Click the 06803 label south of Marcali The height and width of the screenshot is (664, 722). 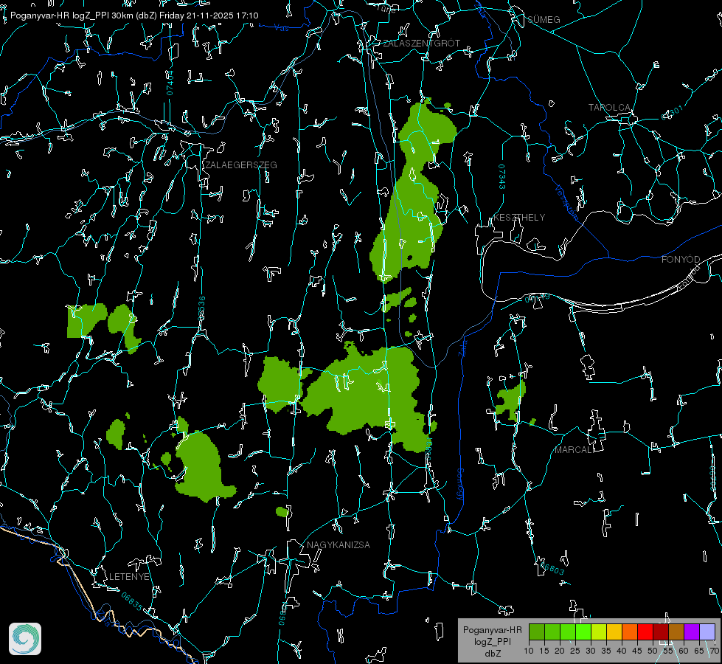[x=552, y=567]
